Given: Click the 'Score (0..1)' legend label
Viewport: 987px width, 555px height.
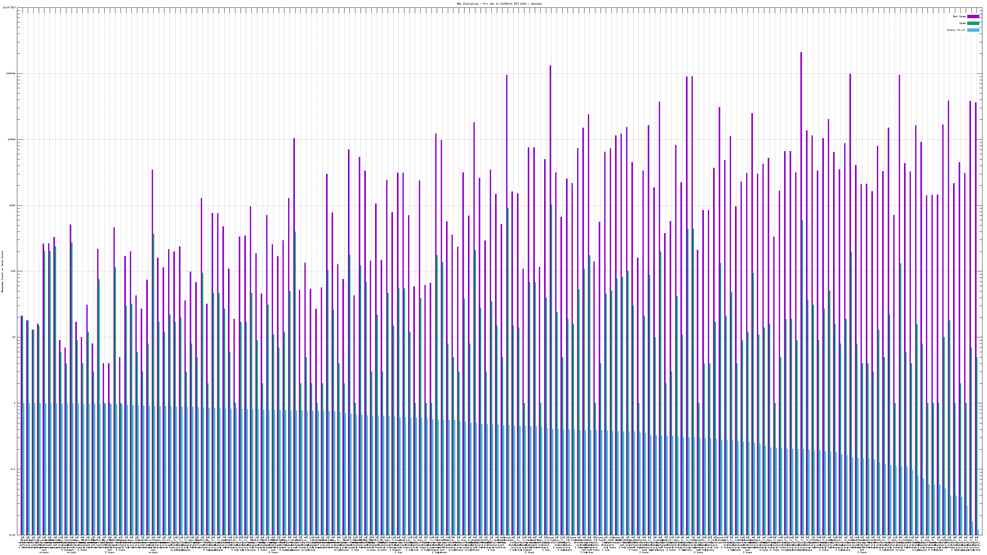Looking at the screenshot, I should (956, 30).
